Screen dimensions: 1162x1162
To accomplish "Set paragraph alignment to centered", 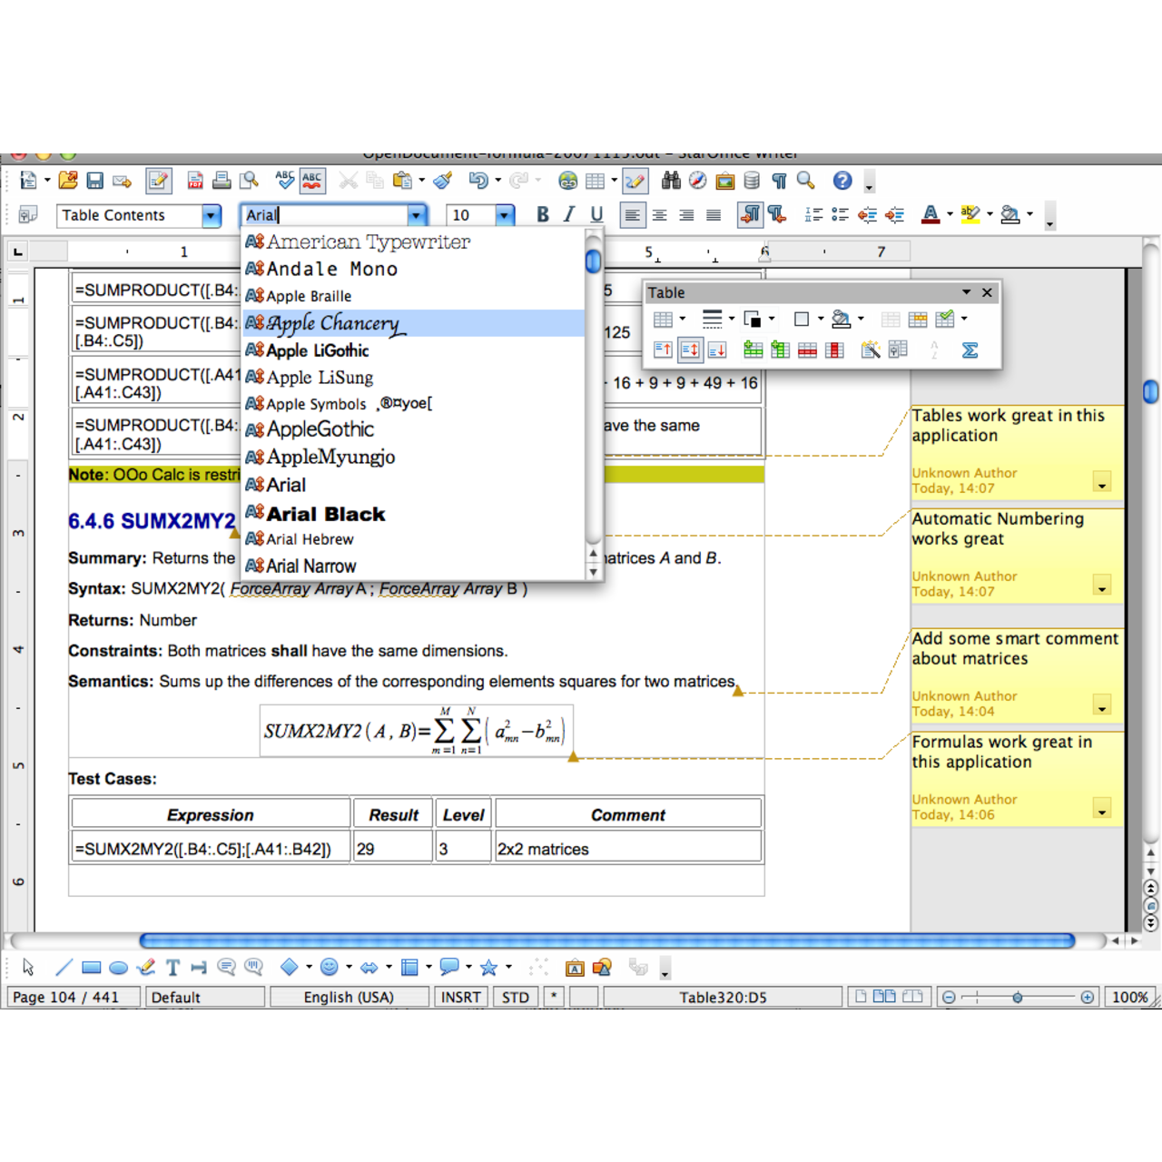I will [x=660, y=215].
